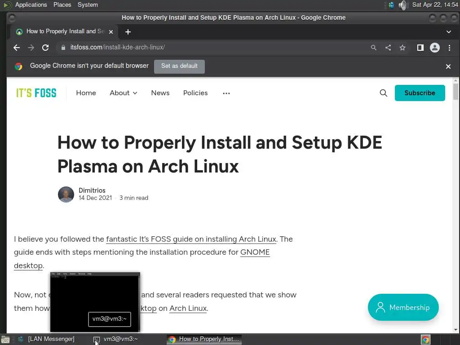Click the Subscribe button

tap(420, 93)
